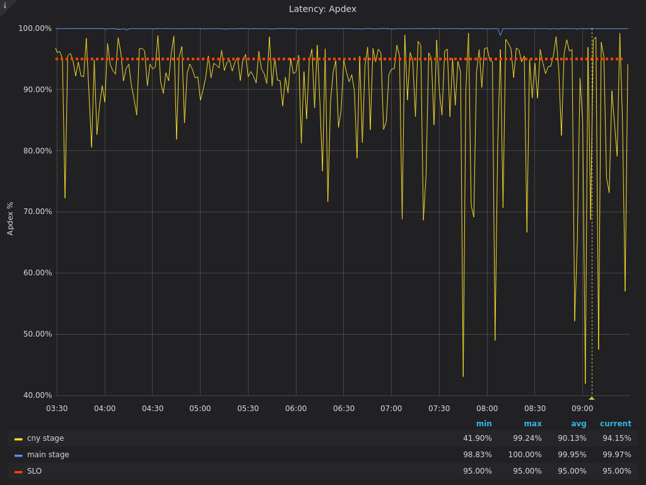Viewport: 646px width, 485px height.
Task: Click cny stage min value 41.90%
Action: [x=477, y=438]
